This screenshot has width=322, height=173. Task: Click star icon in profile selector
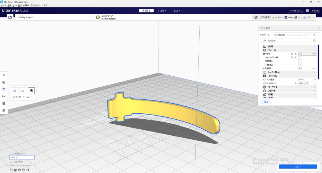click(314, 35)
